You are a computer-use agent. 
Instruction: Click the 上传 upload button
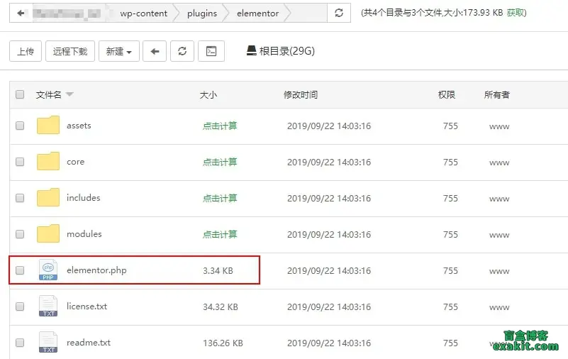tap(26, 51)
